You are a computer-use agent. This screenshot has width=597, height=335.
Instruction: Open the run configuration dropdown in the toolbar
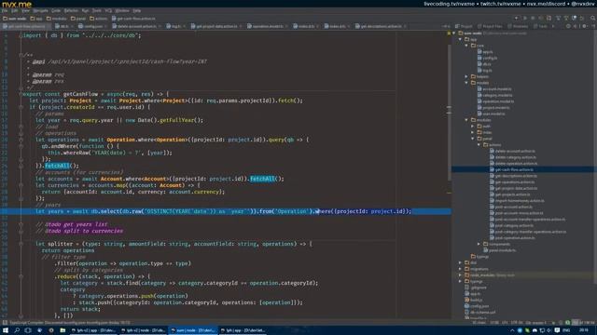[x=516, y=18]
